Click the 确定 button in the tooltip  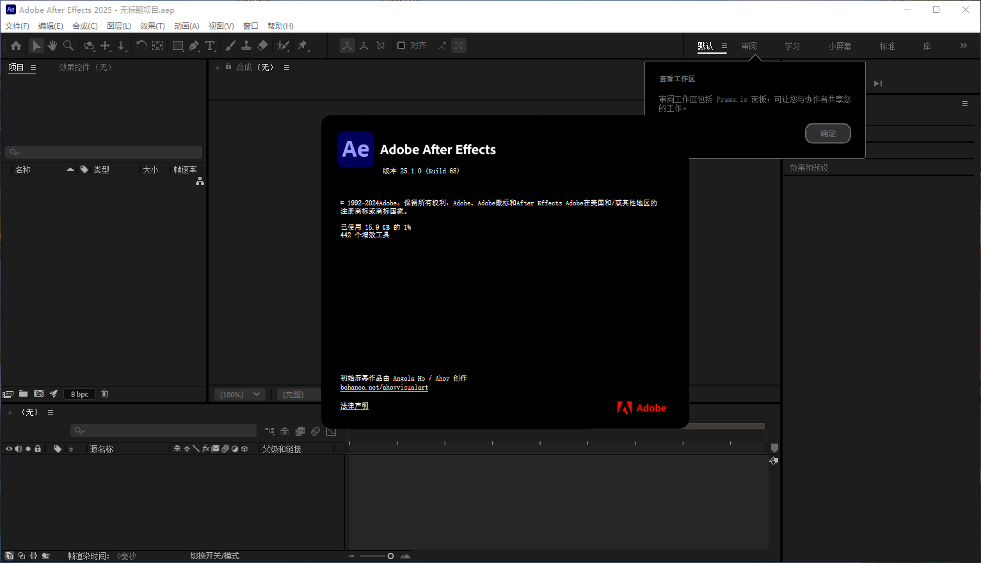828,133
